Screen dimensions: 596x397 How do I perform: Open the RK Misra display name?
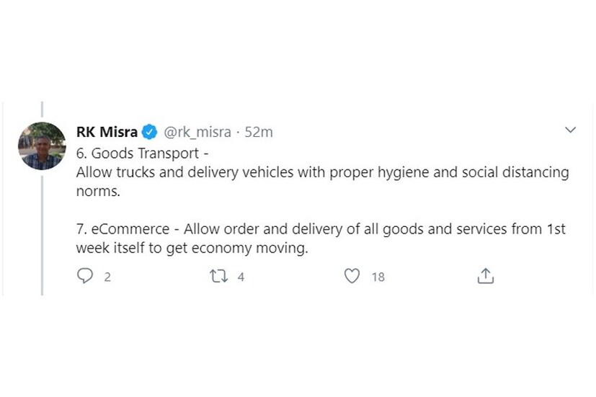(x=107, y=132)
